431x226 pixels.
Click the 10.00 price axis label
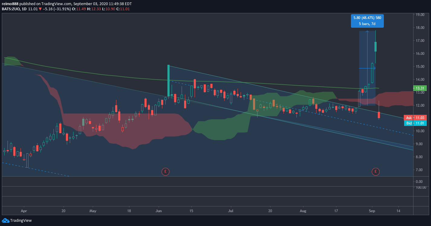[420, 131]
